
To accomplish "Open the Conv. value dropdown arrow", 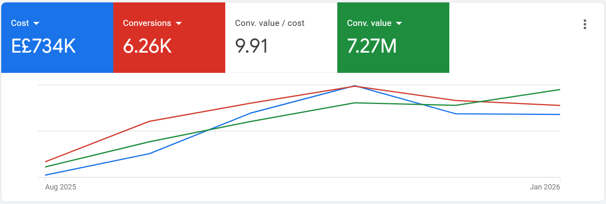I will 399,23.
